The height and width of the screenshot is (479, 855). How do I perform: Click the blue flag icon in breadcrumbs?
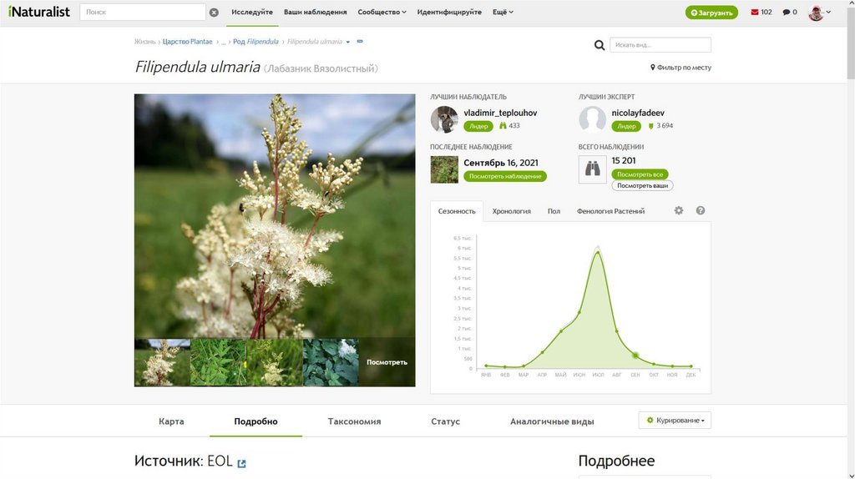(360, 42)
